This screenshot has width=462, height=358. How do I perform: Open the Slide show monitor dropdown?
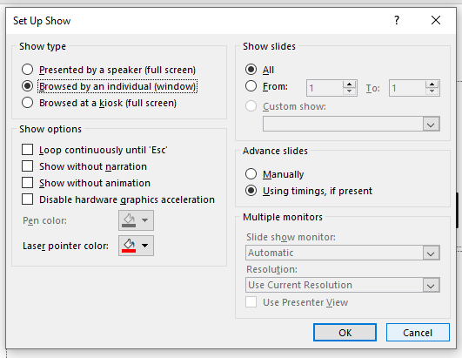[431, 253]
